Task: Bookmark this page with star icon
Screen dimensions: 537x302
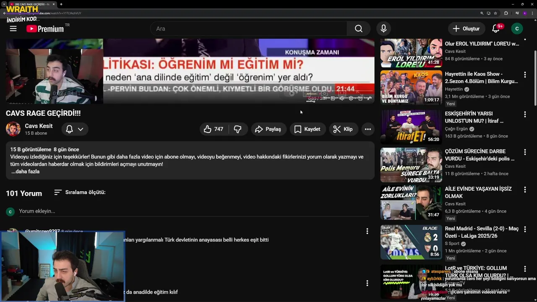Action: point(495,13)
